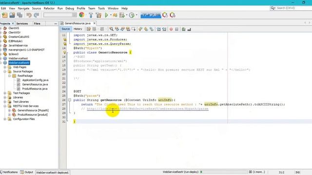The height and width of the screenshot is (175, 312).
Task: Collapse the RestPackage node
Action: pos(9,76)
